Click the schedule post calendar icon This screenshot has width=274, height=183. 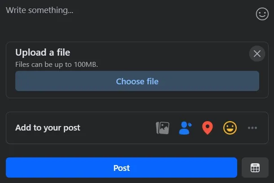tap(255, 168)
